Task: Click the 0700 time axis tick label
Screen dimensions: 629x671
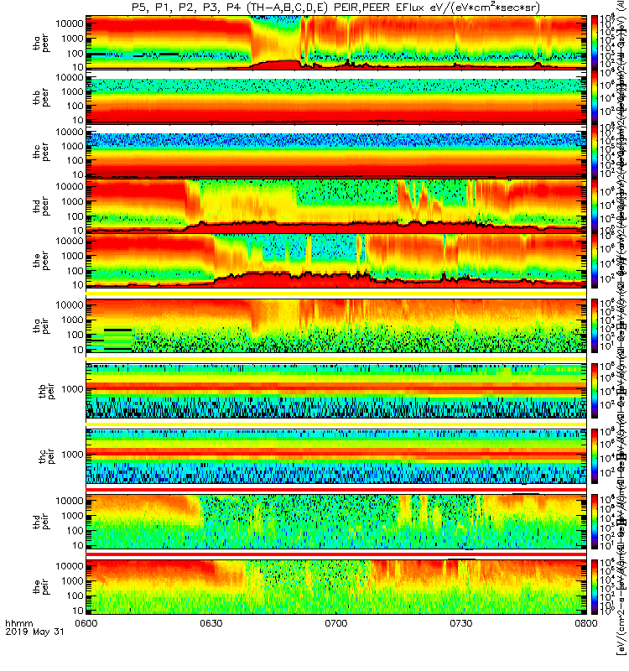Action: click(x=336, y=623)
